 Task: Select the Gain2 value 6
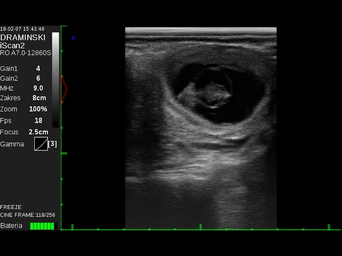tap(38, 78)
